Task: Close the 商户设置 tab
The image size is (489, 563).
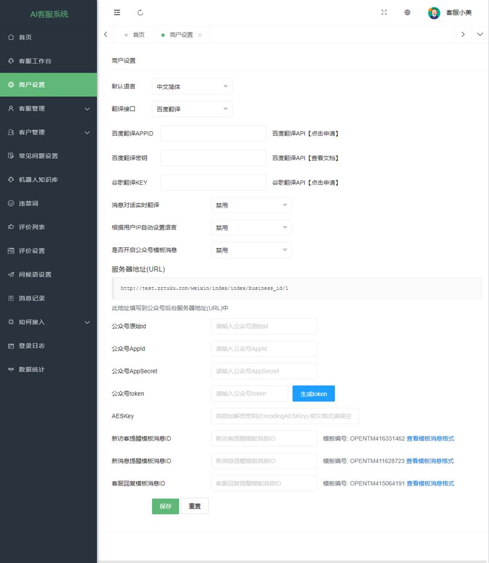Action: (x=200, y=34)
